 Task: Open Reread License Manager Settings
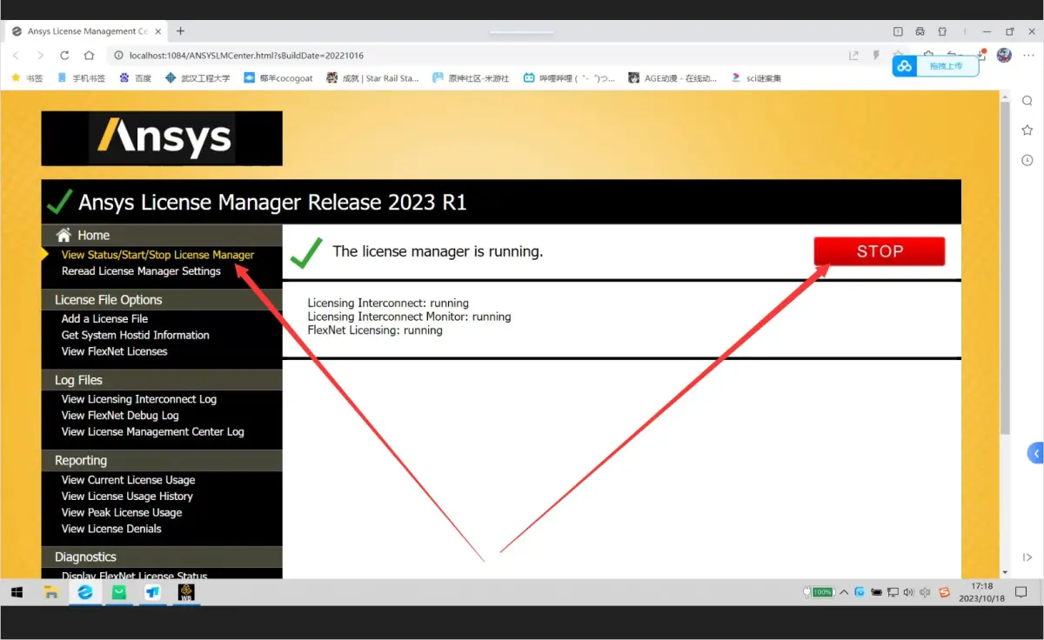(x=141, y=271)
